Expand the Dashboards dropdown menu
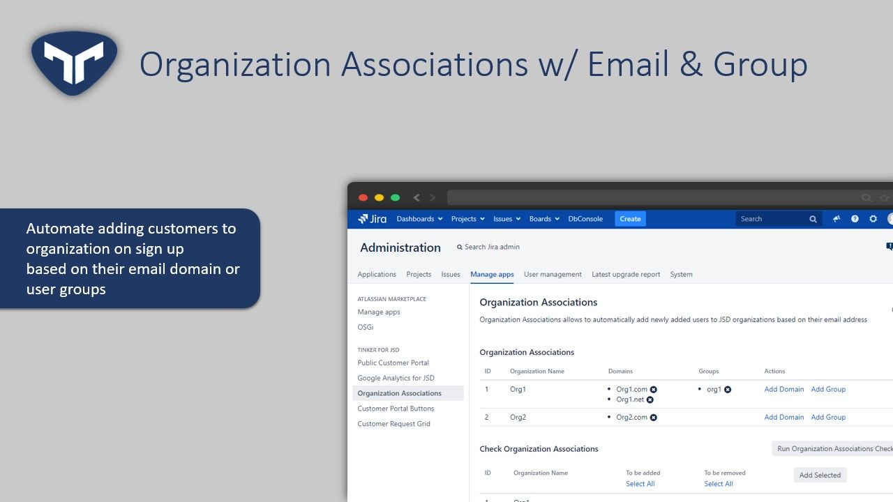 click(419, 219)
